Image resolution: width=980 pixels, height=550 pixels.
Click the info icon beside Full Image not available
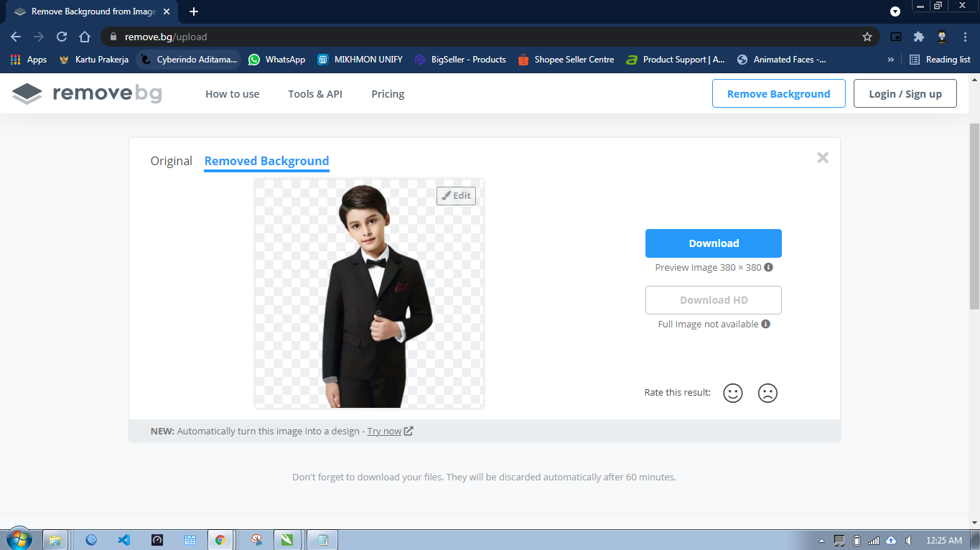(x=765, y=324)
